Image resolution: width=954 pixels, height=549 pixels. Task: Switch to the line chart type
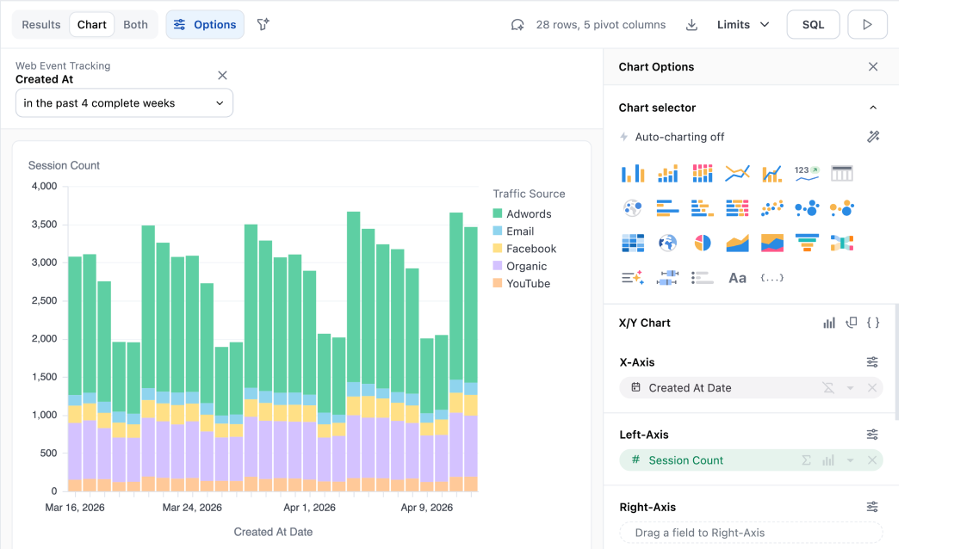click(737, 172)
